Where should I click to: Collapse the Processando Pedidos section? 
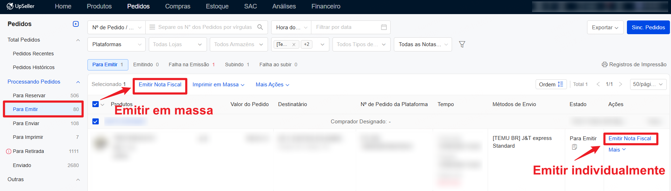coord(78,82)
